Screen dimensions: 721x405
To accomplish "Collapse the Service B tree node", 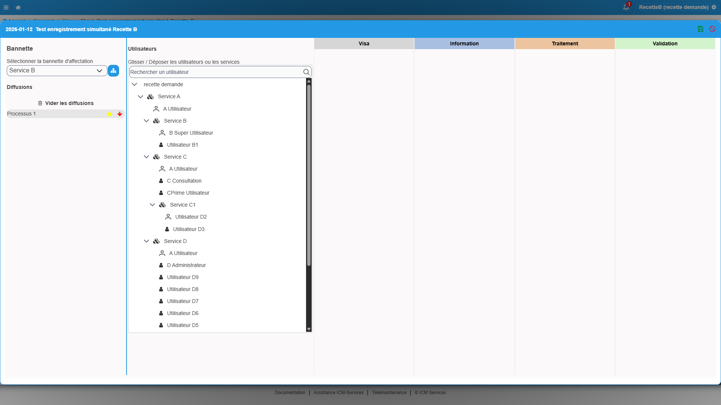I will (x=146, y=121).
